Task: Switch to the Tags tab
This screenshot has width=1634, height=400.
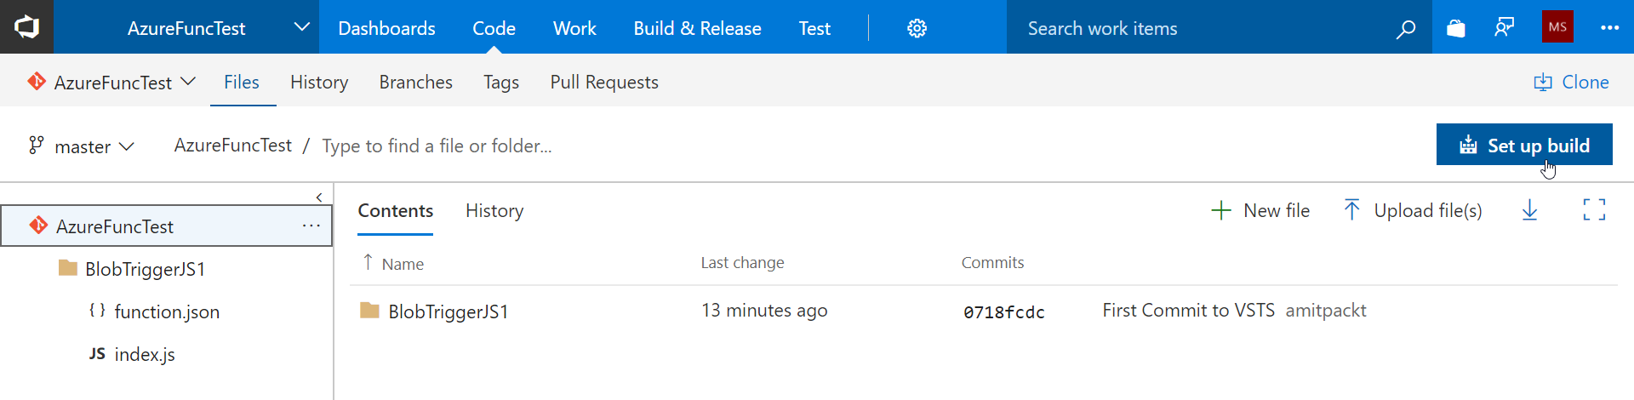Action: point(501,82)
